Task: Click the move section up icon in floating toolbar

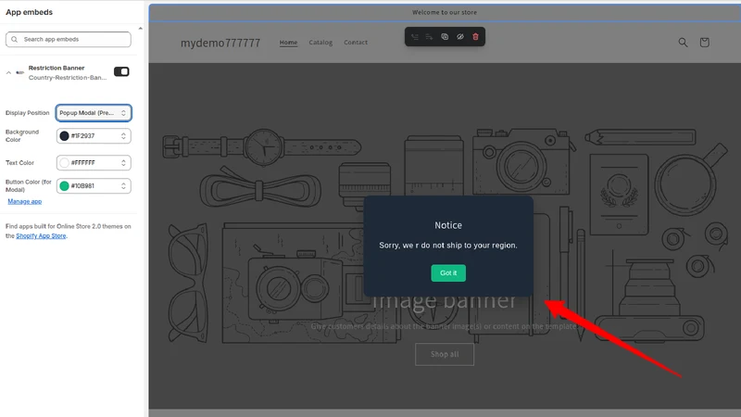Action: coord(414,37)
